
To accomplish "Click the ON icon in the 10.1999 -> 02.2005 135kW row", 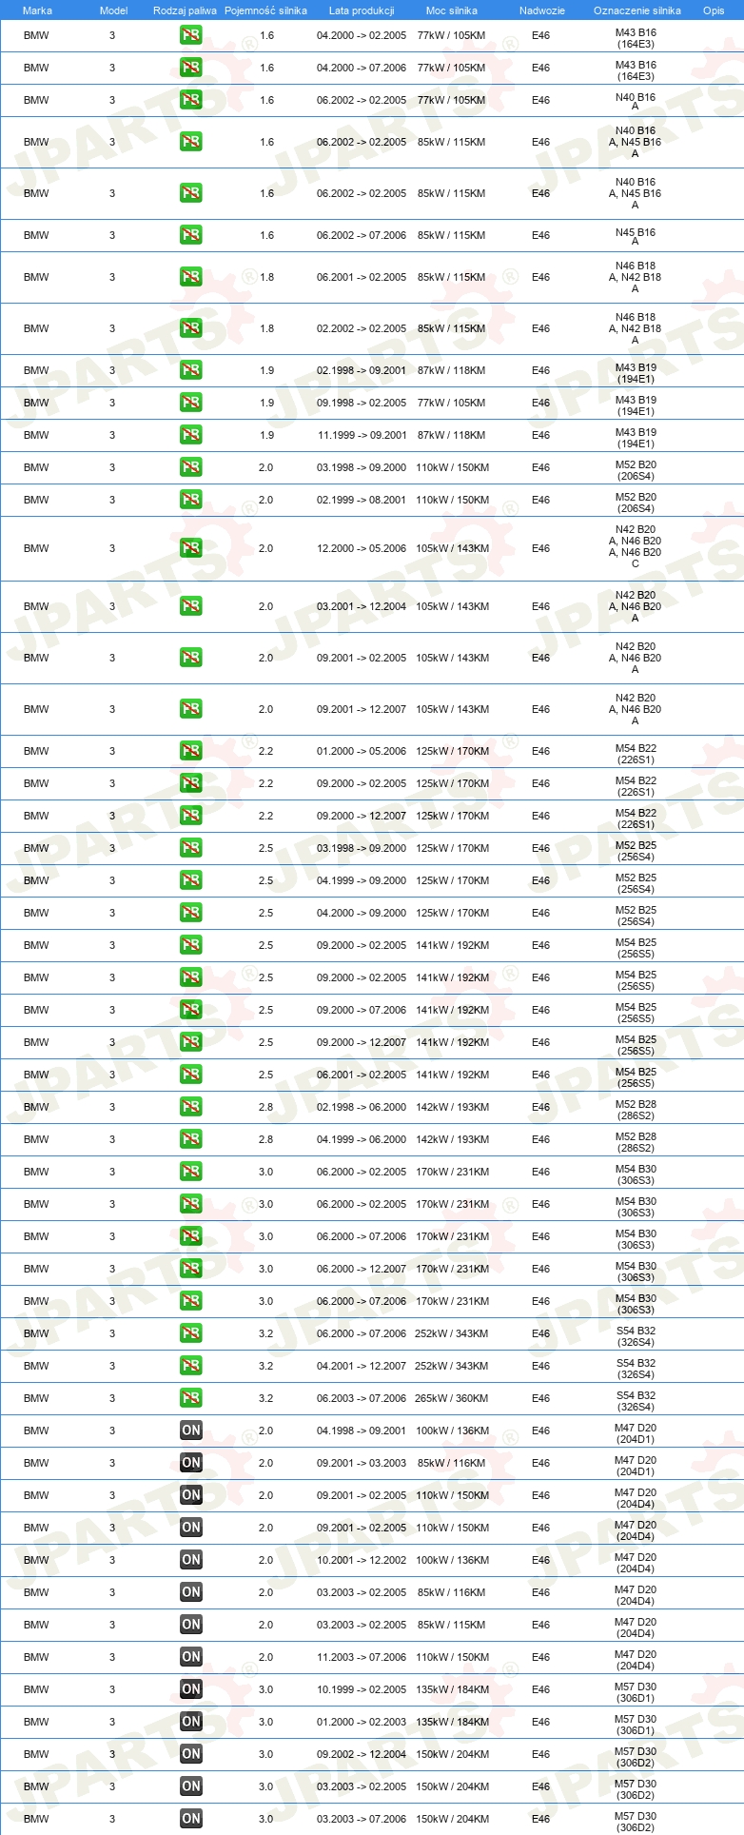I will 191,1690.
